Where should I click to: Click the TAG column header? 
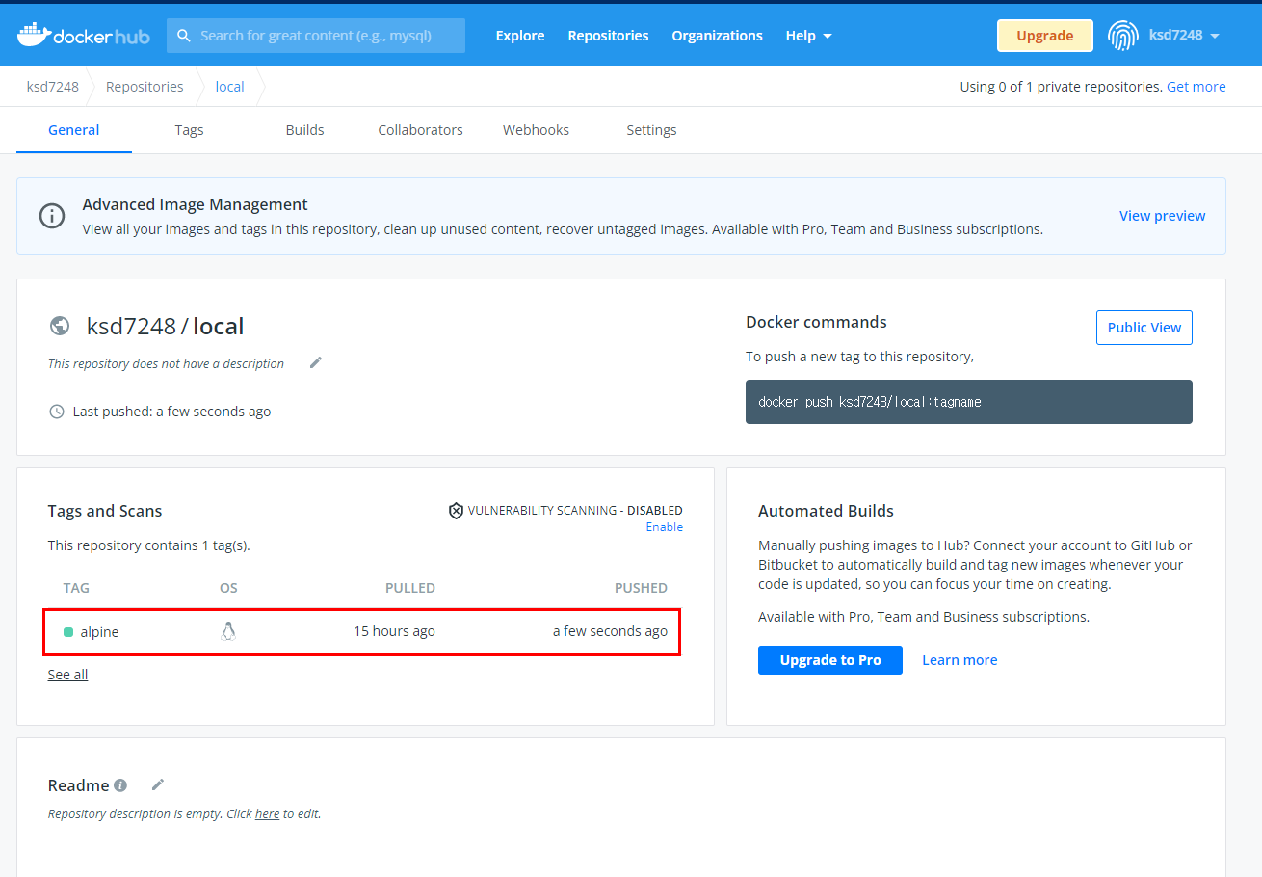[x=76, y=588]
